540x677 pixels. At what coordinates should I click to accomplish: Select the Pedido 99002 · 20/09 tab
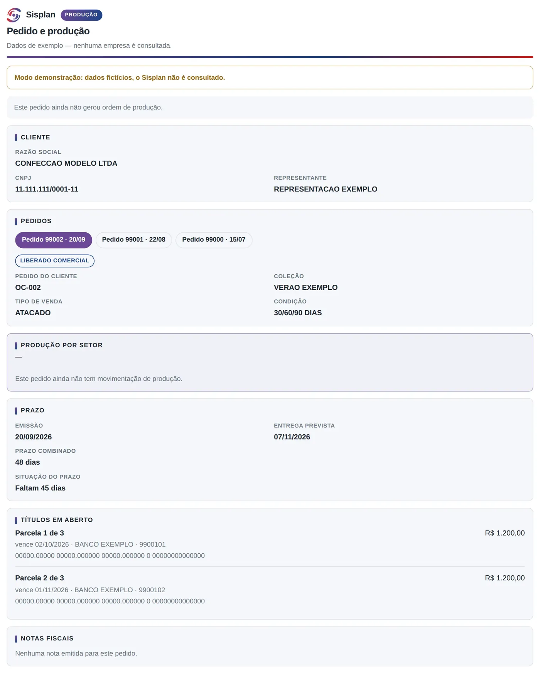tap(54, 240)
